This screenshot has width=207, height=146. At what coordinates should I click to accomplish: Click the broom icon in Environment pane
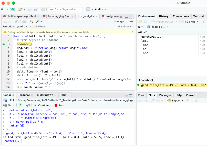tap(204, 22)
